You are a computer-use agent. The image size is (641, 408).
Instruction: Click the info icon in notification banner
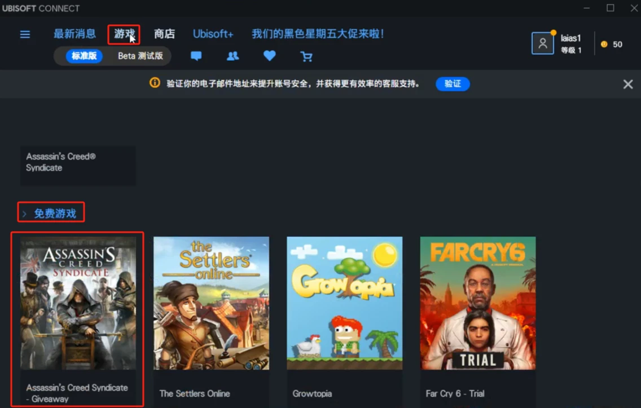(x=155, y=83)
